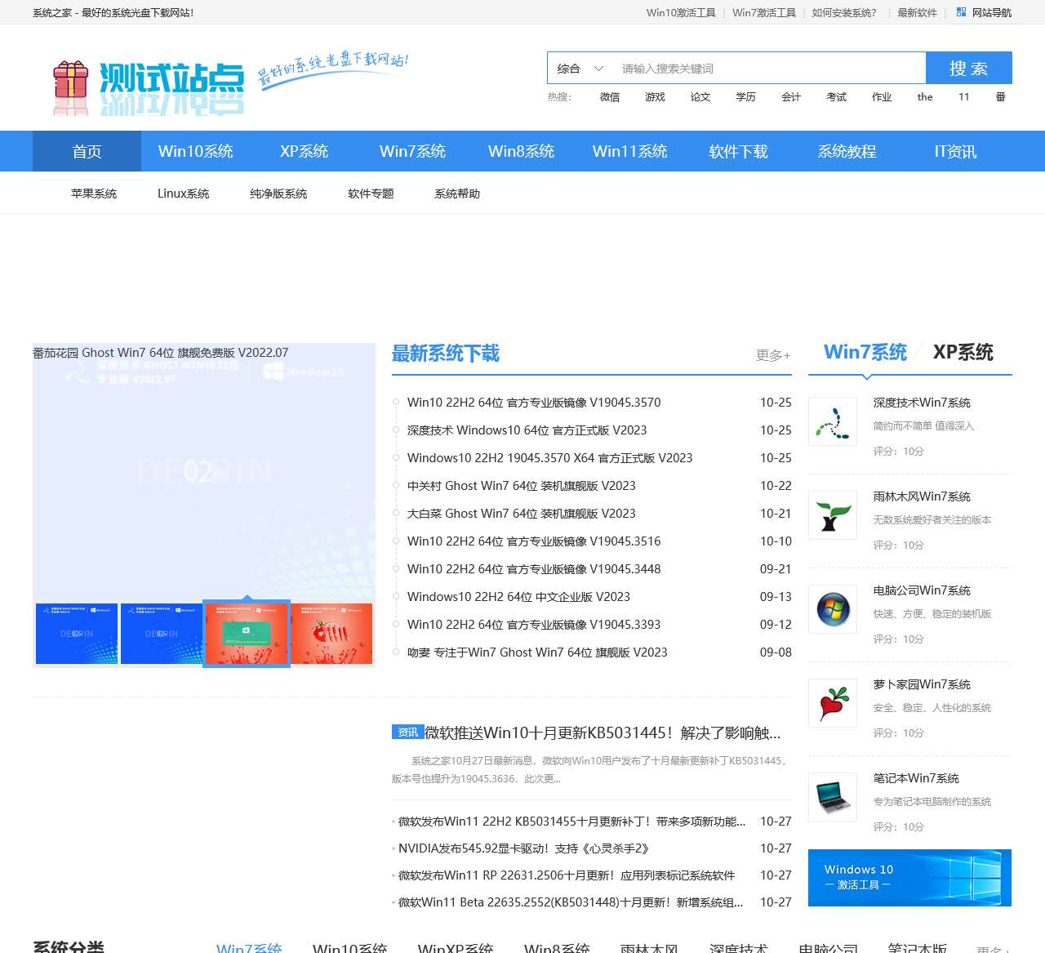Click the Win7激活工具 top link

(764, 12)
